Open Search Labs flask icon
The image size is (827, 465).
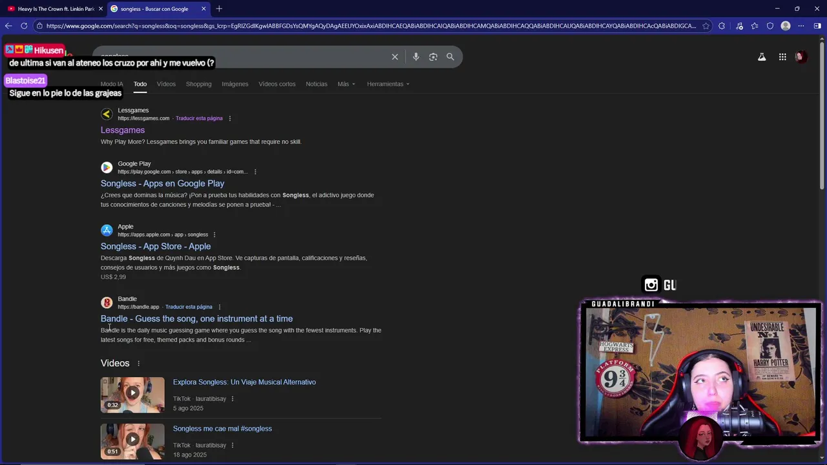[x=762, y=57]
